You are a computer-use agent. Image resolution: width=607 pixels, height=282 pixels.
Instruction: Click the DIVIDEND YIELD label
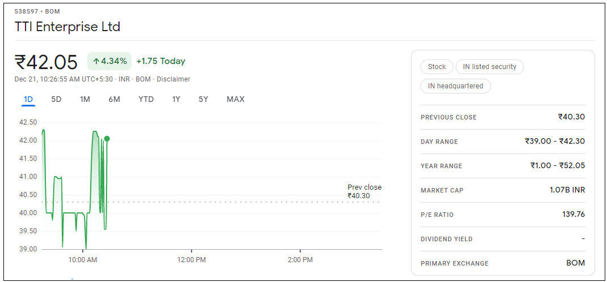click(447, 239)
